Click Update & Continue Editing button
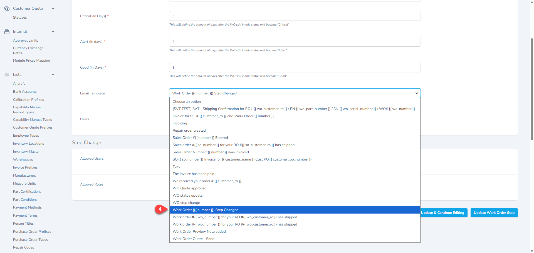 442,213
